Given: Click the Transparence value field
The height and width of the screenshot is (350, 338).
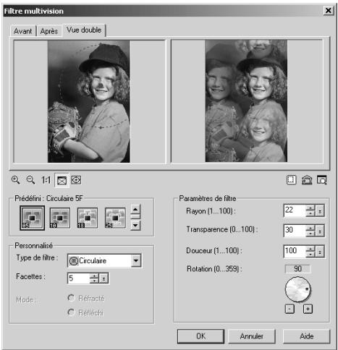Looking at the screenshot, I should (295, 230).
